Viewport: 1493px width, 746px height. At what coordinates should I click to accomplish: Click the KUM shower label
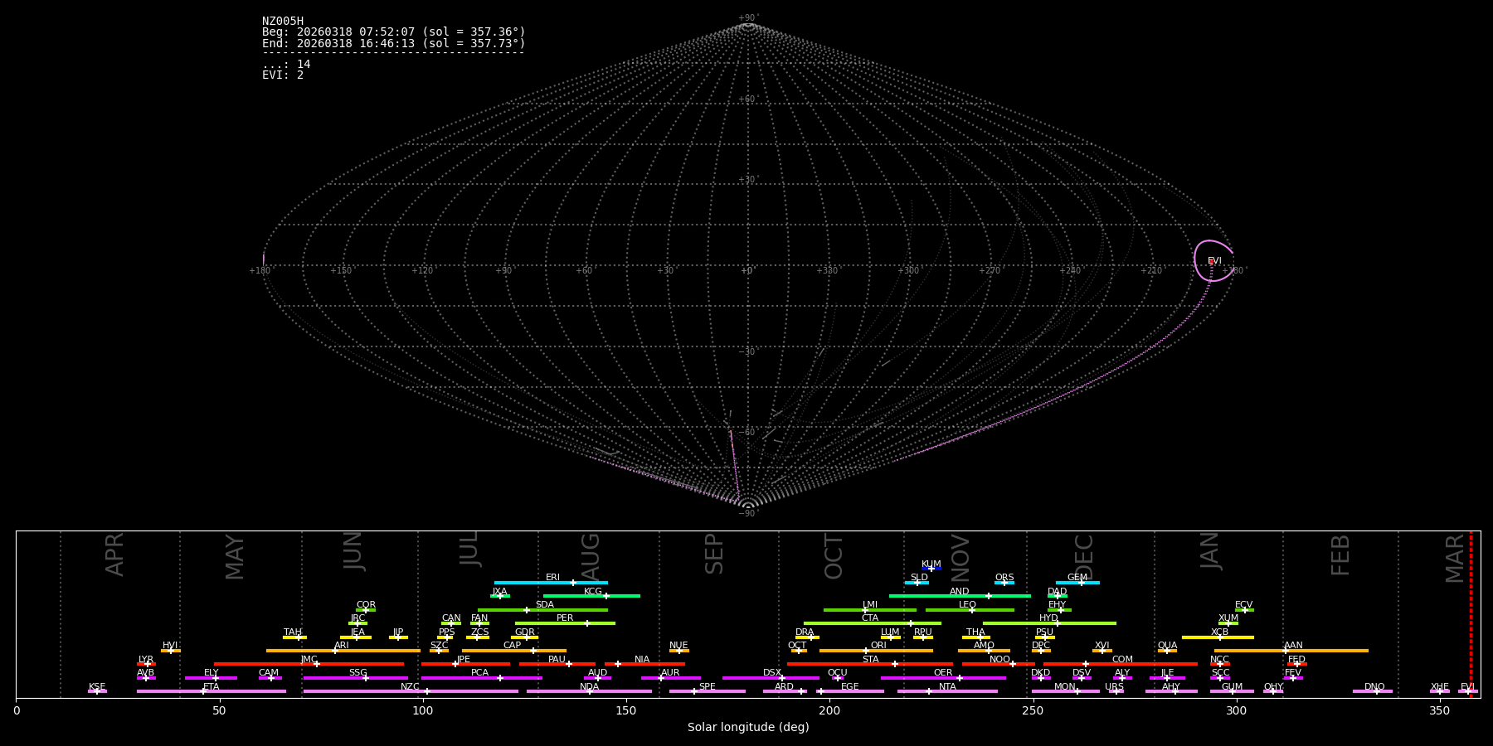pyautogui.click(x=931, y=564)
